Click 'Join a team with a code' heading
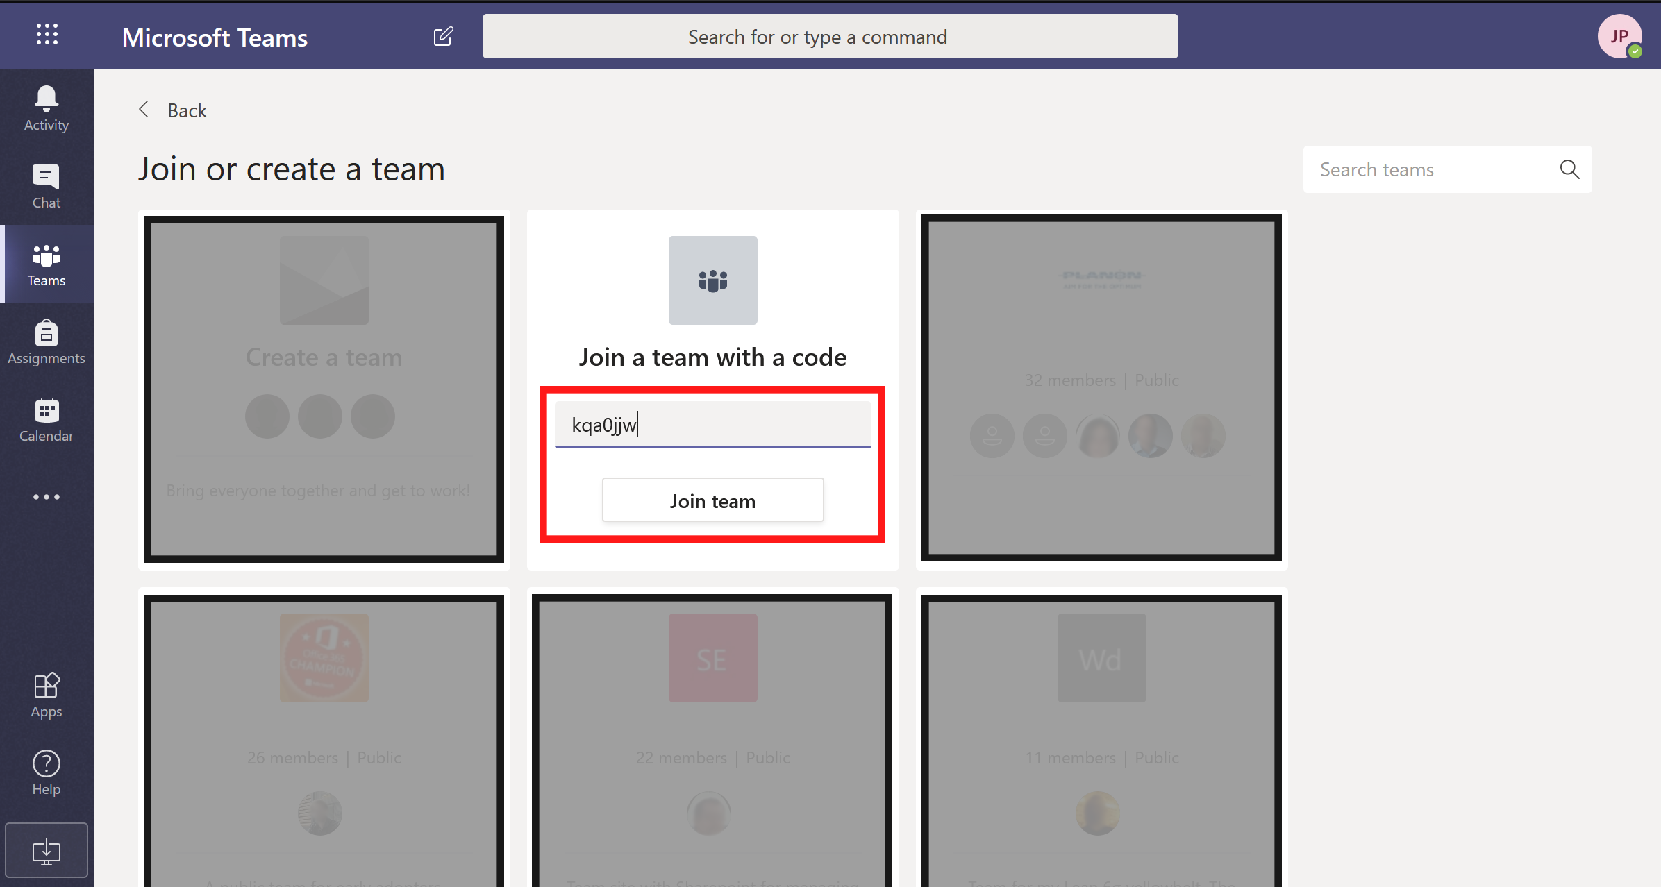The width and height of the screenshot is (1661, 887). (x=712, y=357)
